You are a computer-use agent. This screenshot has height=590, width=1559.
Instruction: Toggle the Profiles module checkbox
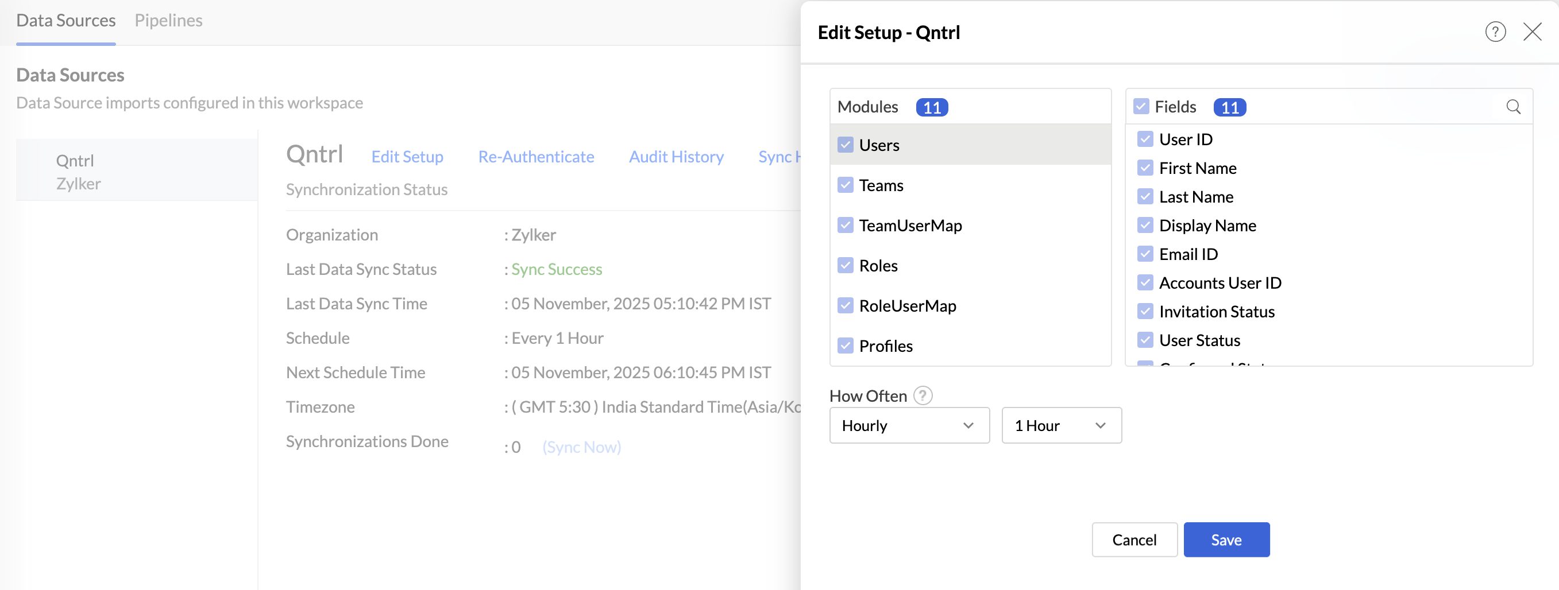[x=845, y=346]
